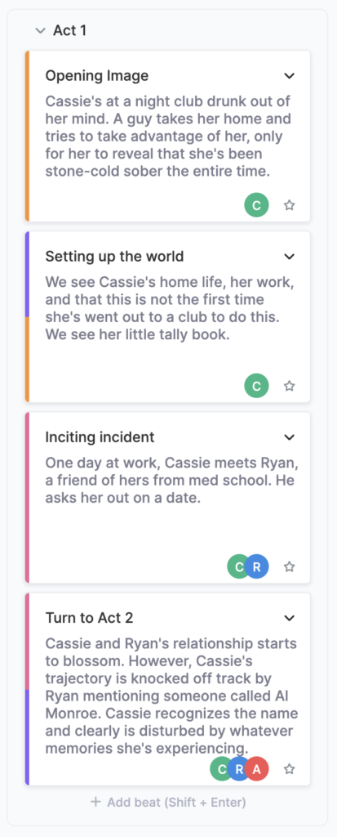
Task: Click orange color bar on Opening Image card
Action: pyautogui.click(x=27, y=137)
